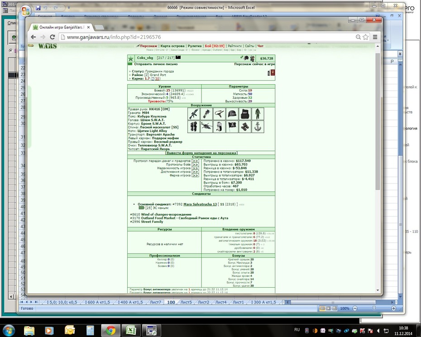Click the green star syndicate icon beside Coks_vbg
The image size is (421, 337).
point(131,58)
